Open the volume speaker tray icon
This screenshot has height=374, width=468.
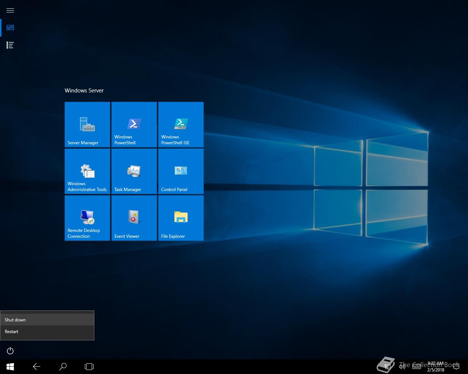(402, 367)
